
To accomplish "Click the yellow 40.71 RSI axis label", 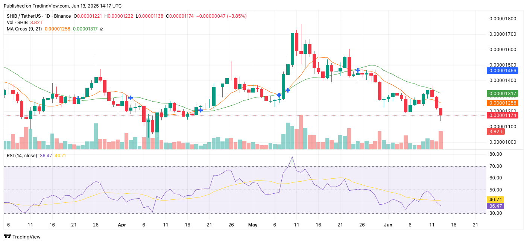I will tap(495, 199).
